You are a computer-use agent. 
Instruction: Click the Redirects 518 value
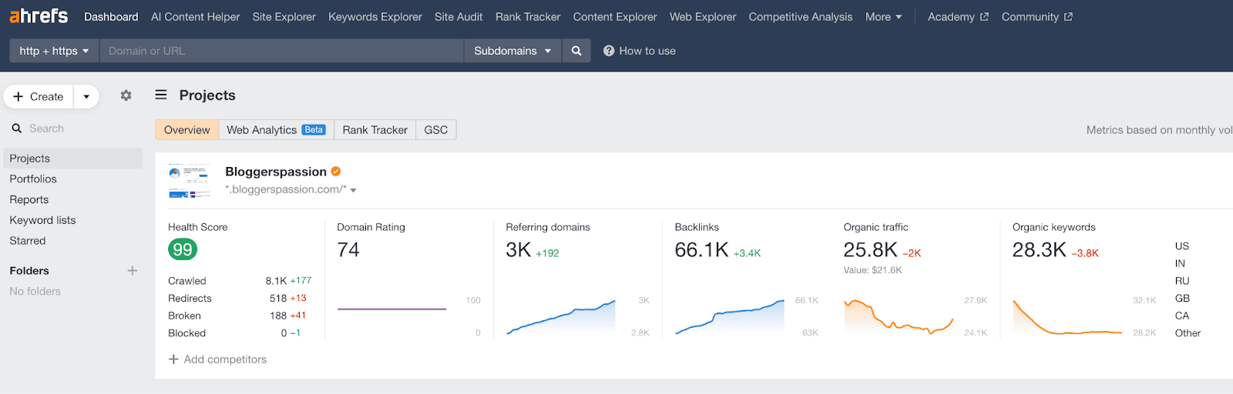(278, 299)
